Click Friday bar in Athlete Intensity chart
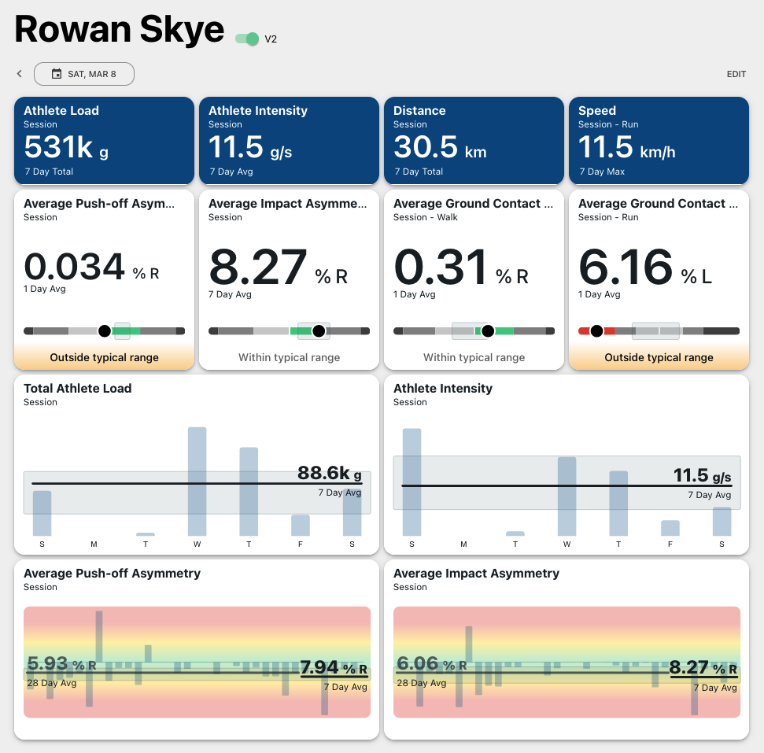 point(670,528)
